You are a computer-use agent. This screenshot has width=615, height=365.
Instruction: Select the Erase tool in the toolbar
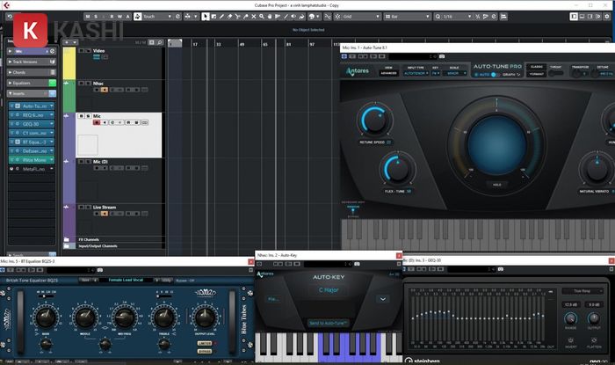pyautogui.click(x=229, y=17)
